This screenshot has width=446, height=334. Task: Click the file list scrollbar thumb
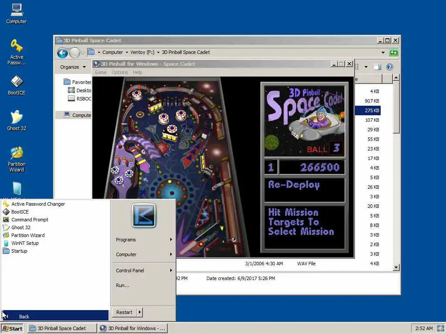(396, 107)
